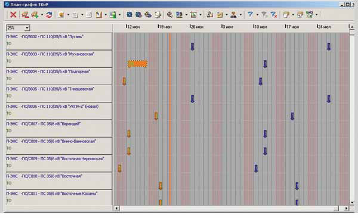The width and height of the screenshot is (358, 218).
Task: Open the dropdown beside the green plus add icon
Action: [42, 15]
